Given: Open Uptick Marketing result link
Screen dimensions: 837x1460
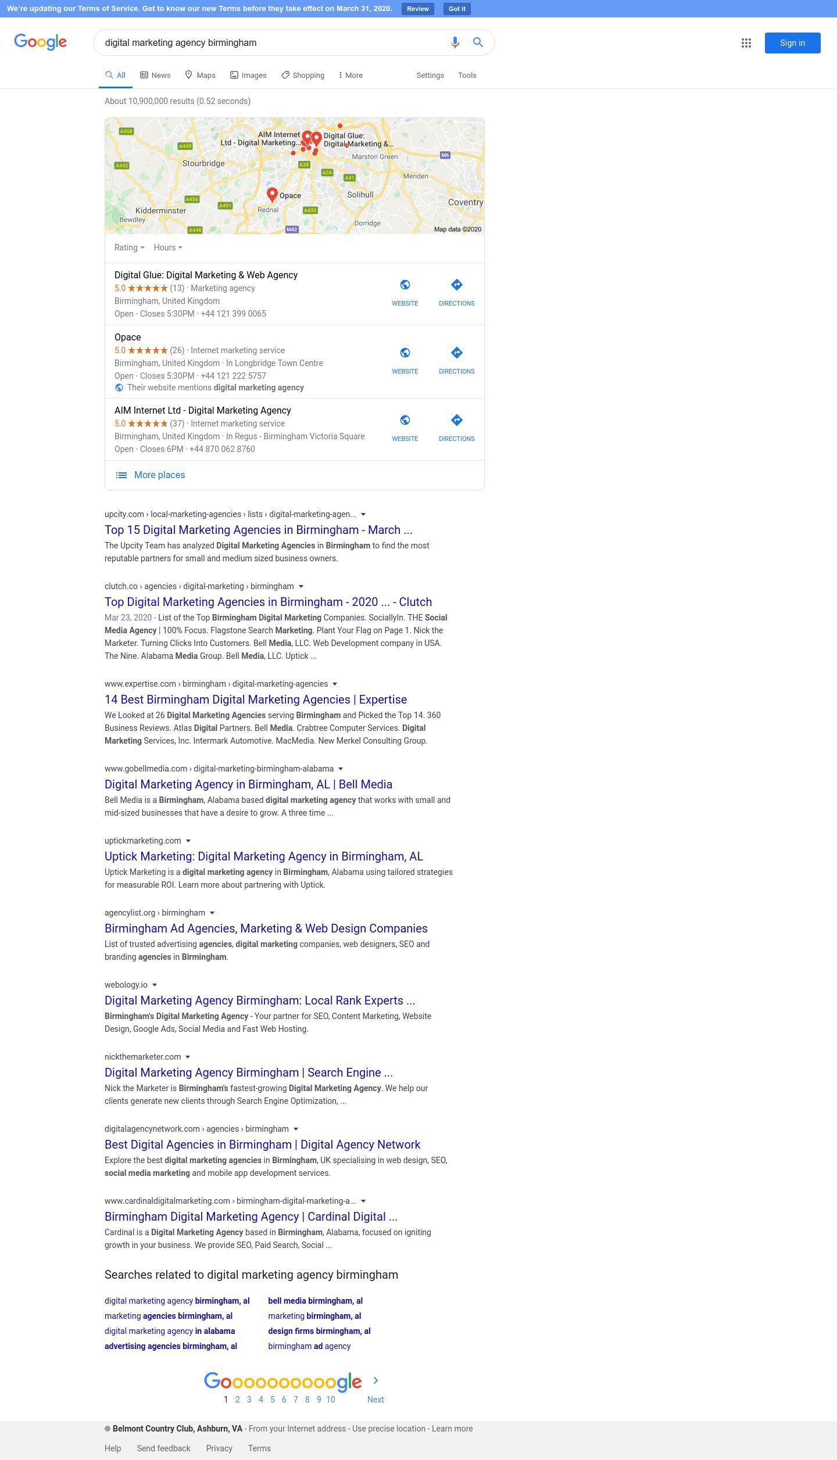Looking at the screenshot, I should coord(264,856).
